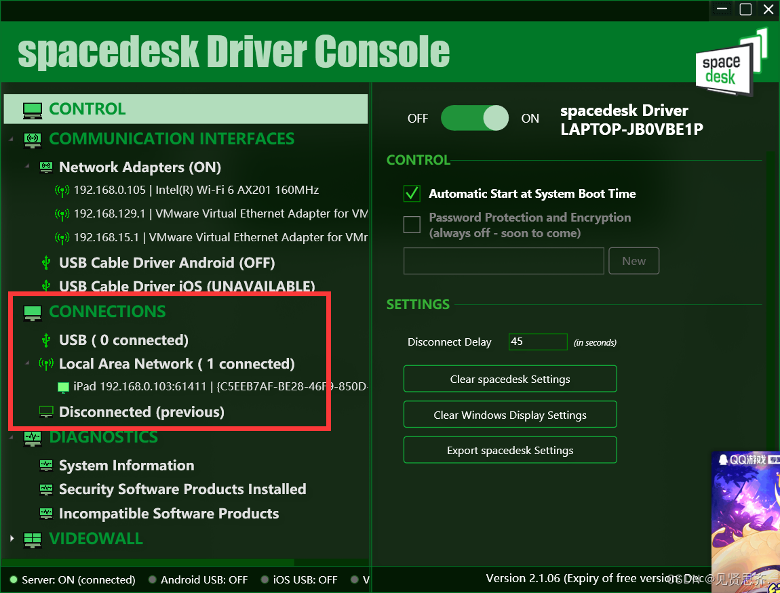Click the Disconnected (previous) monitor icon
Image resolution: width=780 pixels, height=593 pixels.
[45, 412]
